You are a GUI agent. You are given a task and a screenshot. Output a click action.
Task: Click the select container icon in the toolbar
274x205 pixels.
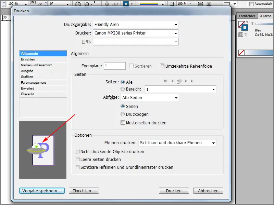(x=107, y=3)
